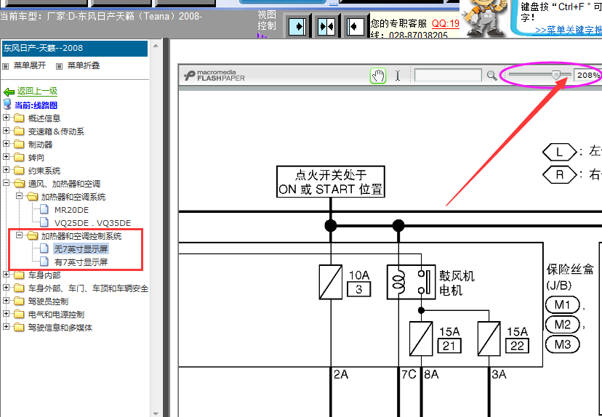Image resolution: width=602 pixels, height=417 pixels.
Task: Expand the 变速箱&传动系 folder node
Action: click(6, 131)
